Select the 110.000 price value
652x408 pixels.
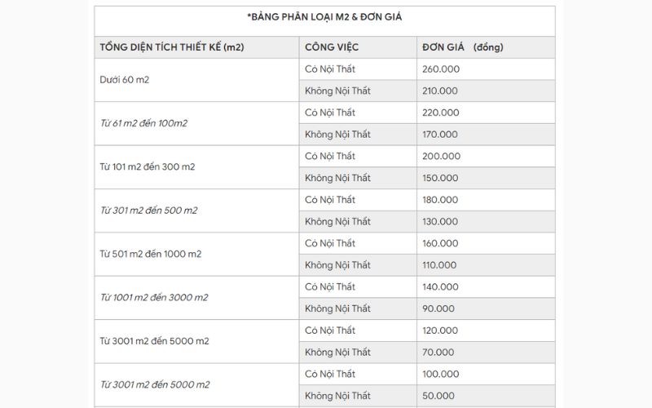(441, 265)
